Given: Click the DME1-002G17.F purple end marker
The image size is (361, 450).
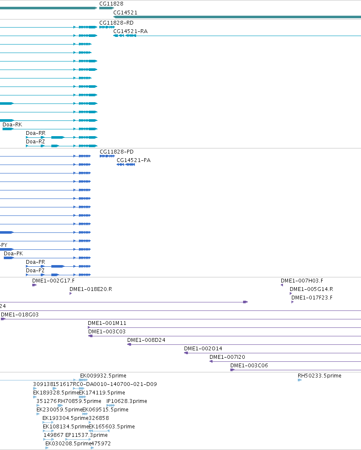Looking at the screenshot, I should (34, 285).
